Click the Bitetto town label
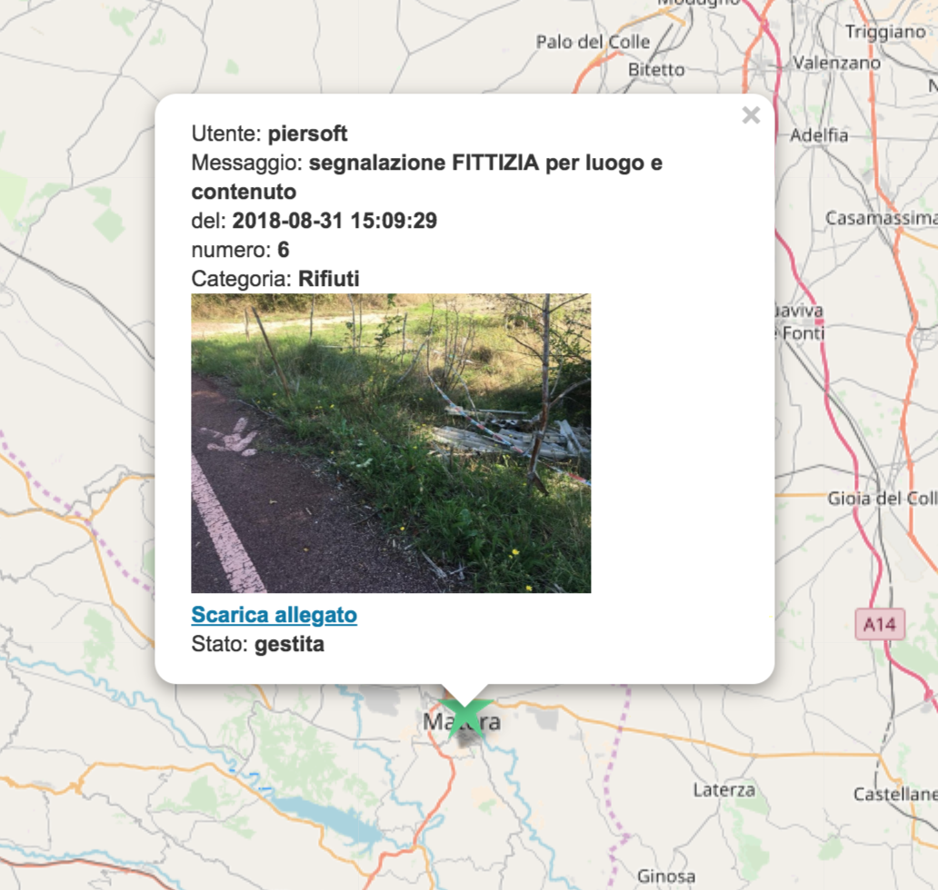 655,70
